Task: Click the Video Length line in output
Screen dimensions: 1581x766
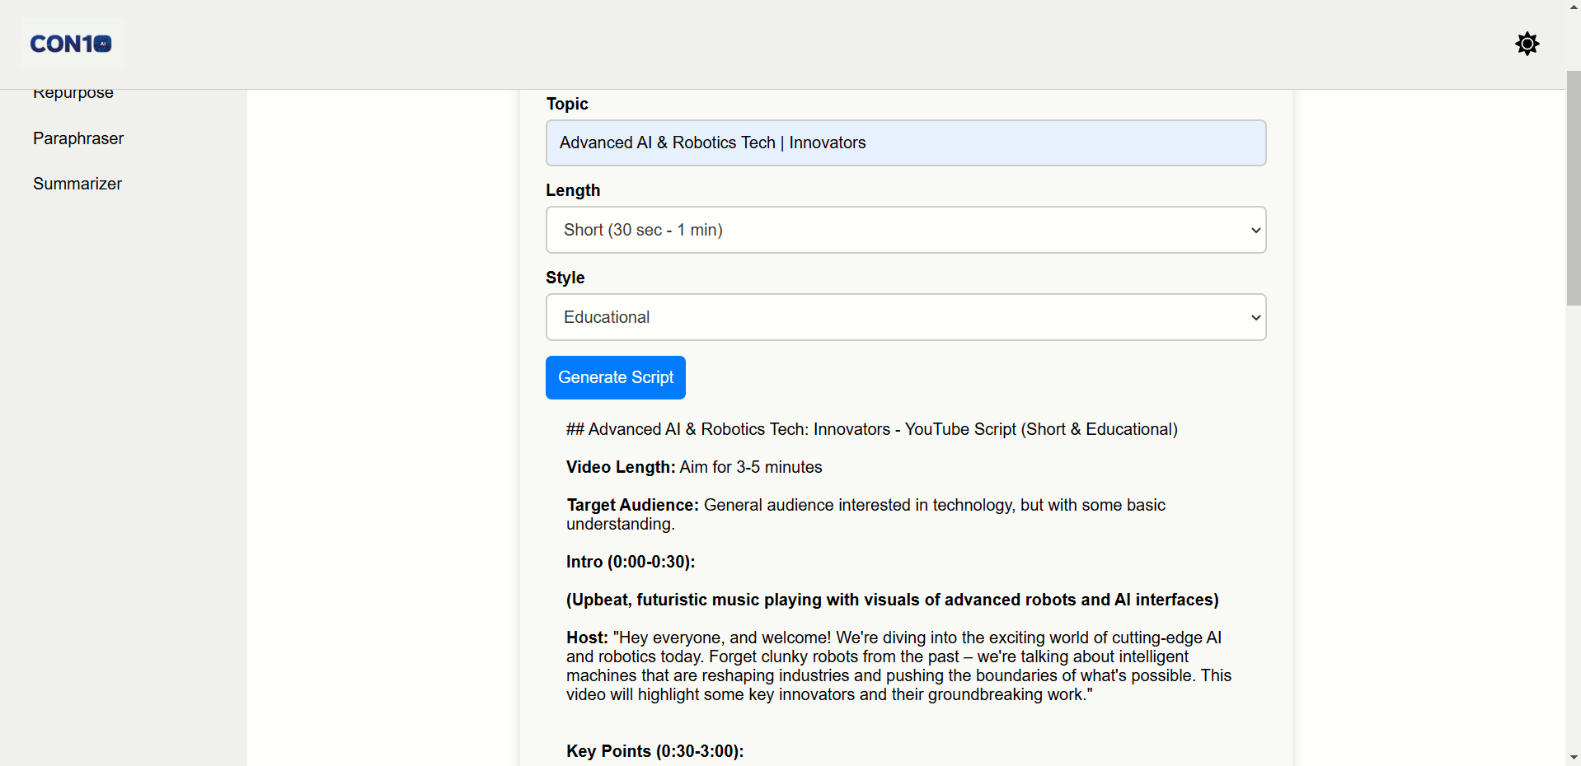Action: tap(694, 467)
